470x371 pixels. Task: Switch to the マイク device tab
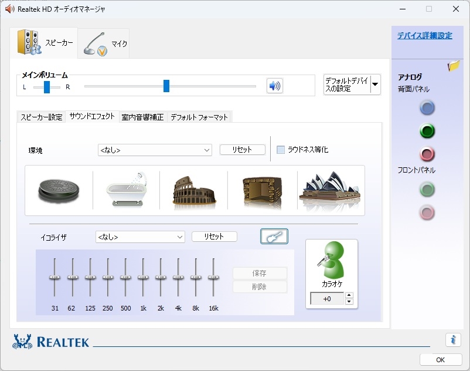click(x=104, y=43)
